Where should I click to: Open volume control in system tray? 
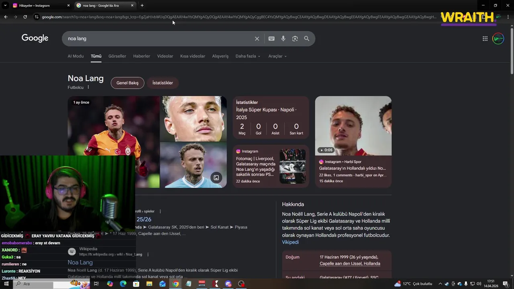click(x=479, y=284)
